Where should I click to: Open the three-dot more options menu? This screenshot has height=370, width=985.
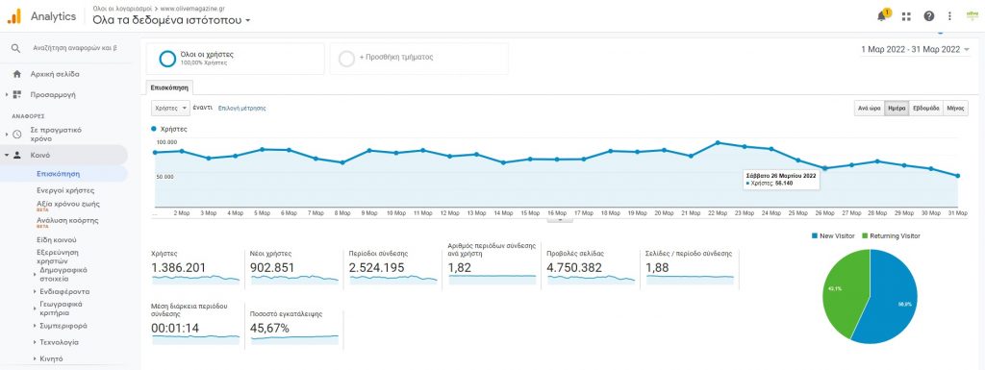(x=949, y=16)
